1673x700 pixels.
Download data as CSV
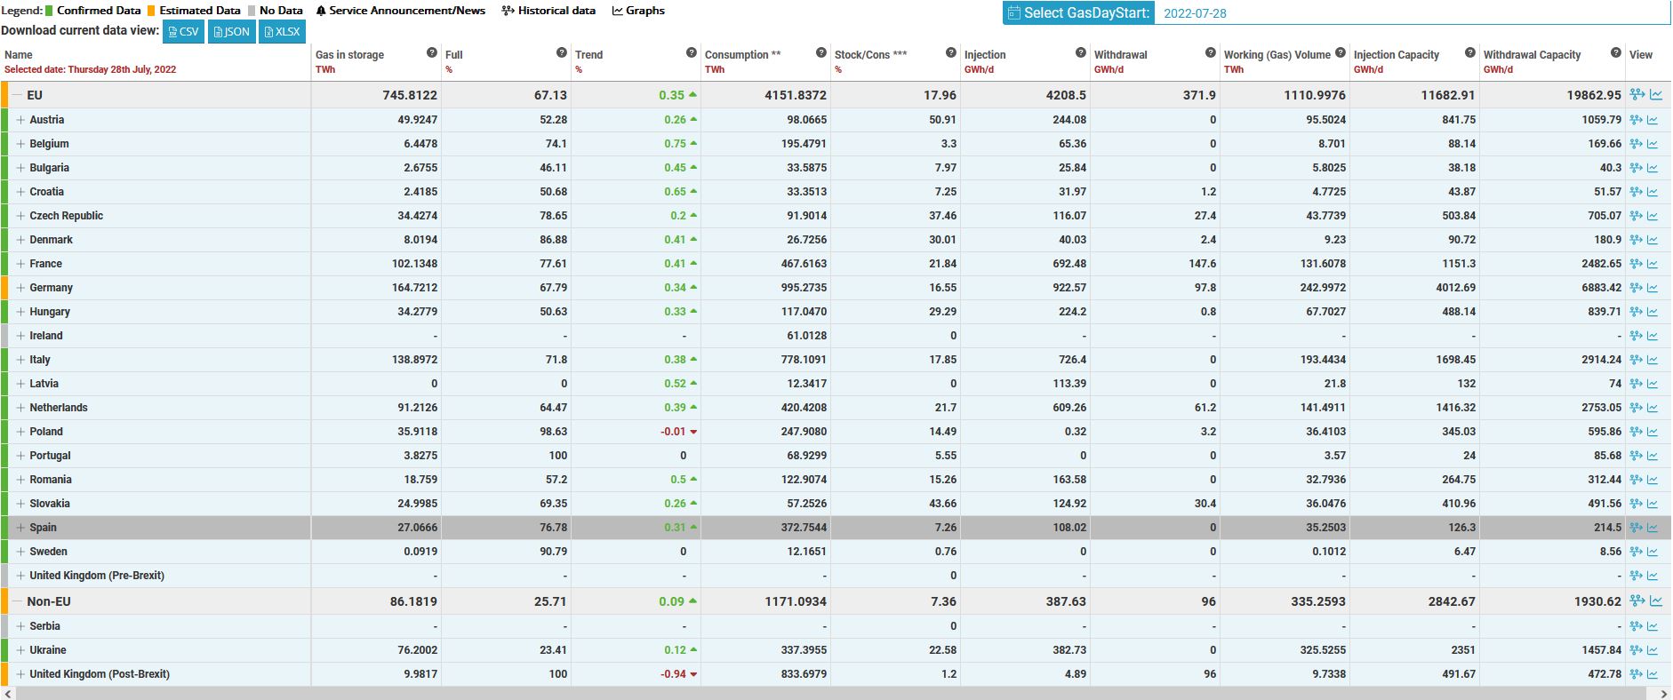point(183,32)
